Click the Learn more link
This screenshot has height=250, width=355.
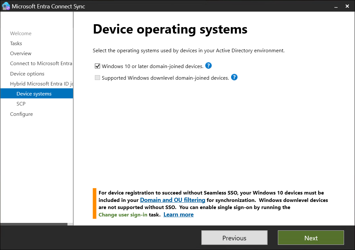click(178, 214)
